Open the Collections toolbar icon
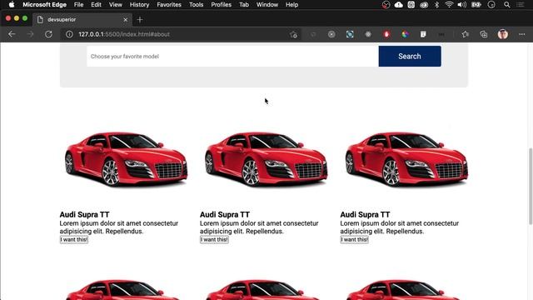 pyautogui.click(x=484, y=34)
